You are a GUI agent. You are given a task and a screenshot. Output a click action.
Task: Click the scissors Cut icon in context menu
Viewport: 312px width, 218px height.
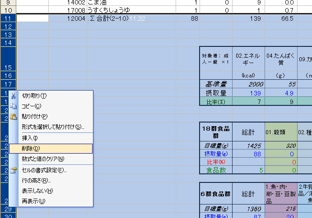(x=14, y=96)
